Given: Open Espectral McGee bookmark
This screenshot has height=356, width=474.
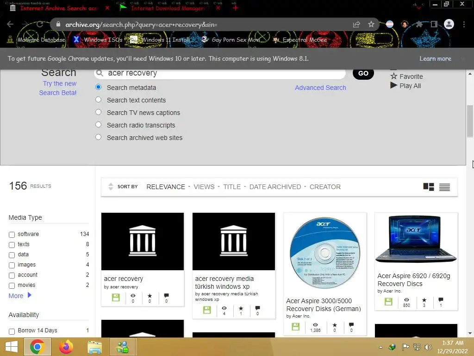Looking at the screenshot, I should point(300,40).
